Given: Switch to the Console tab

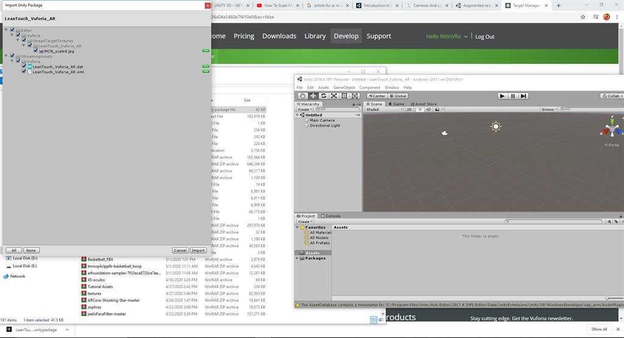Looking at the screenshot, I should pyautogui.click(x=331, y=216).
